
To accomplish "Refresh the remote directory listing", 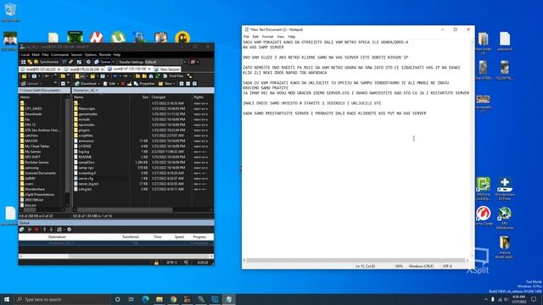I will point(158,76).
